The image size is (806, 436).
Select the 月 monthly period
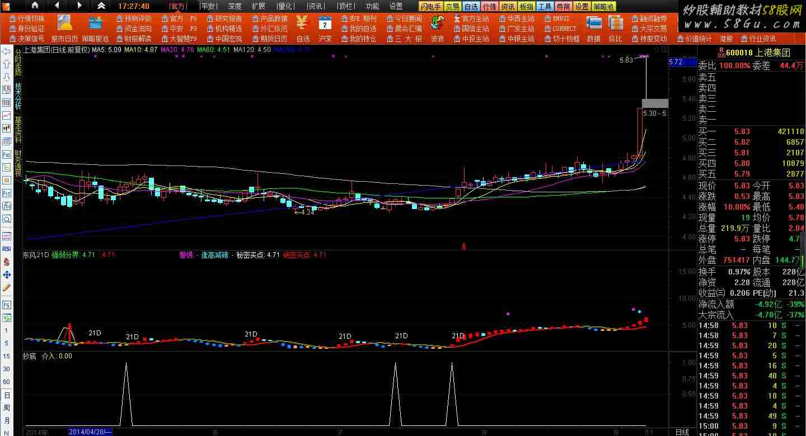click(7, 420)
